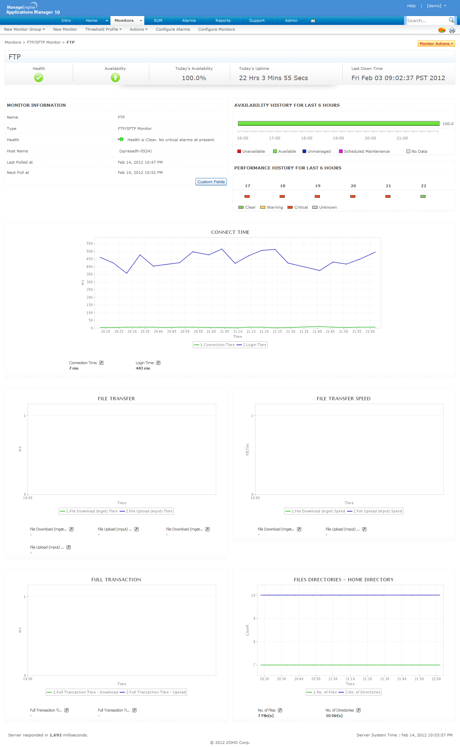Click the green Availability up-arrow icon
The image size is (460, 747).
[115, 78]
